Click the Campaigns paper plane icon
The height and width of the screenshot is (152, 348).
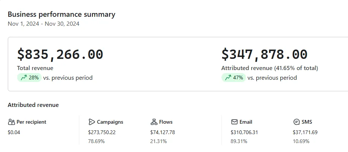[92, 122]
